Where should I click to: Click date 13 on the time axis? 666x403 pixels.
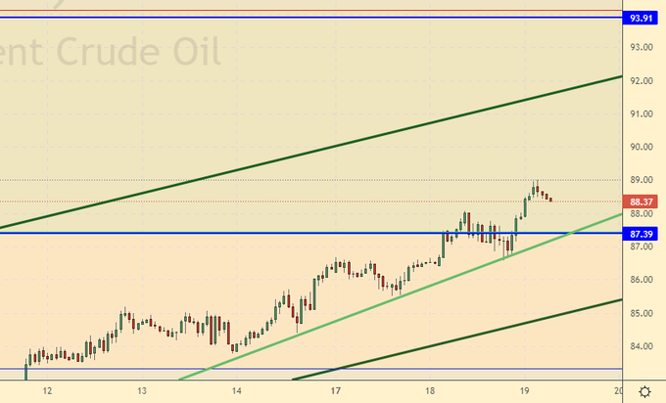(142, 391)
